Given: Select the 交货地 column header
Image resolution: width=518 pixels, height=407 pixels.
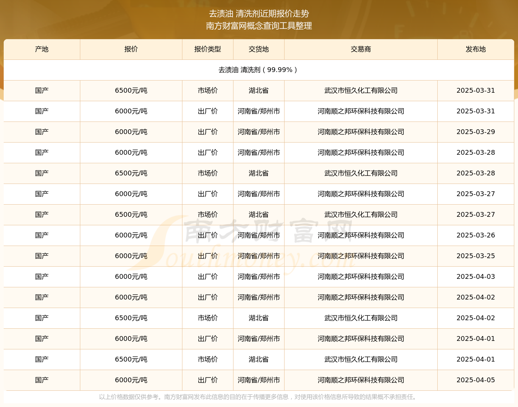Looking at the screenshot, I should click(x=259, y=49).
